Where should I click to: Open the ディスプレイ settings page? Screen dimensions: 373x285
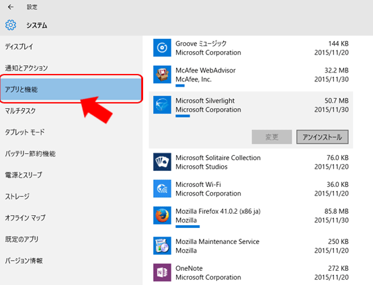click(71, 46)
